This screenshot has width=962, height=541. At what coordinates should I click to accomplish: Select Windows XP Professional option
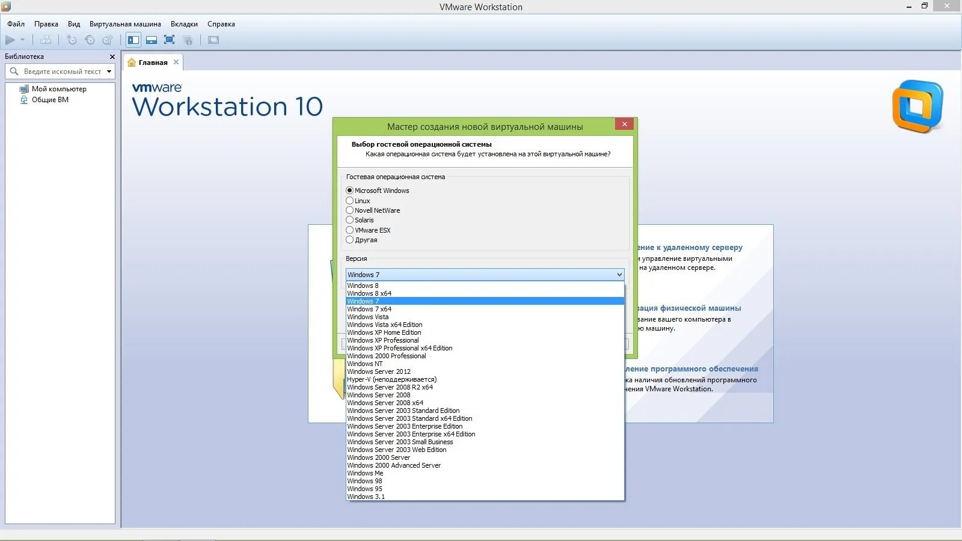tap(485, 340)
